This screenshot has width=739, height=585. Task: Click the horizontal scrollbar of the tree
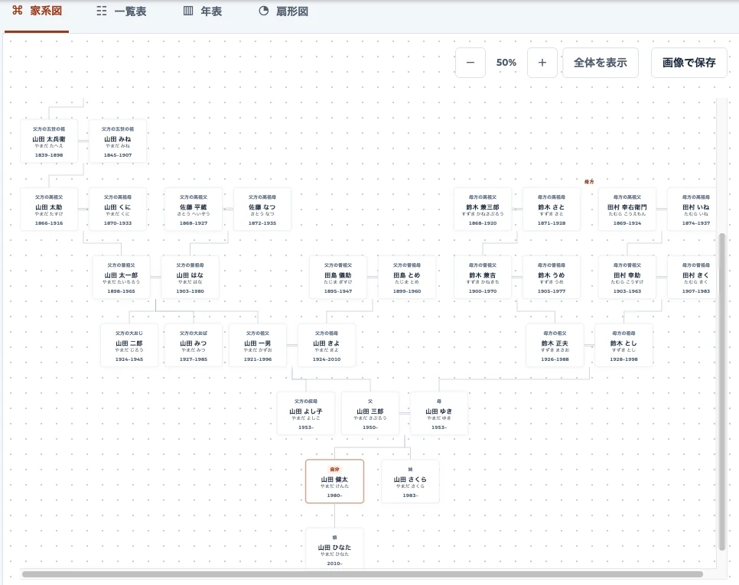tap(363, 574)
